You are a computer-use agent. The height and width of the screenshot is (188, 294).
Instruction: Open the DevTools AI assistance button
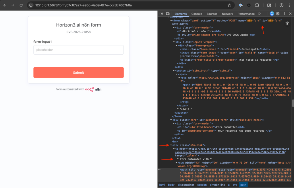click(272, 14)
